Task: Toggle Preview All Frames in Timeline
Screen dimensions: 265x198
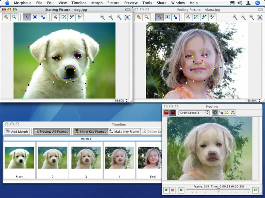Action: [x=51, y=132]
